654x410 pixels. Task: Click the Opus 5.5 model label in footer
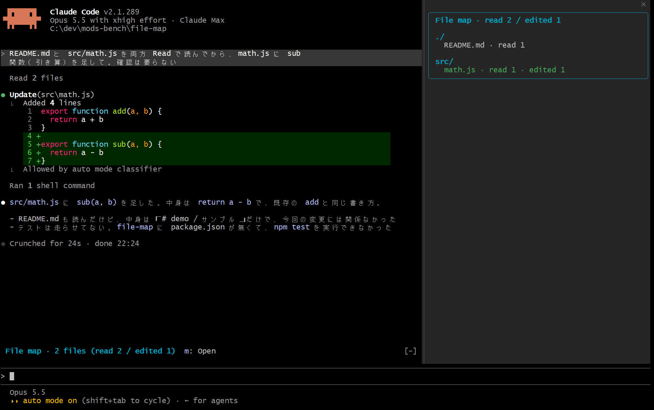click(x=27, y=392)
